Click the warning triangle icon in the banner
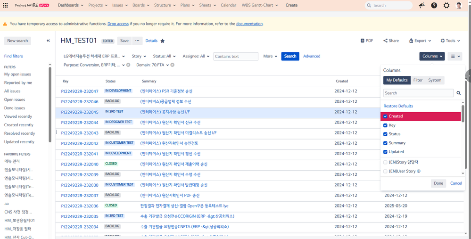The image size is (471, 239). [x=5, y=24]
